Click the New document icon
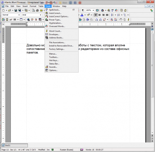The image size is (155, 152). point(3,10)
